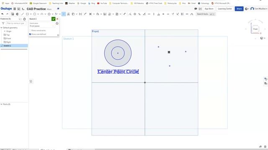This screenshot has height=150, width=268.
Task: Select the Sketch fillet tool
Action: click(x=85, y=14)
